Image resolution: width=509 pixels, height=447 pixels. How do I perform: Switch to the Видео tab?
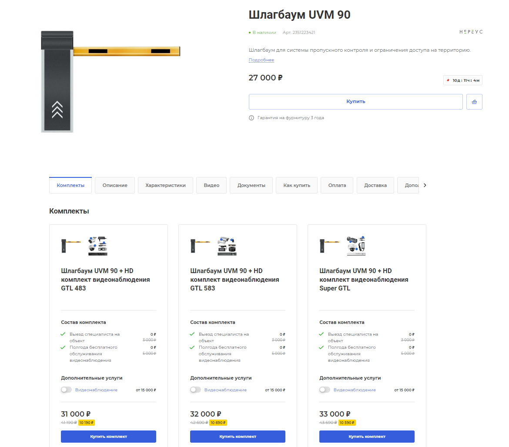211,185
